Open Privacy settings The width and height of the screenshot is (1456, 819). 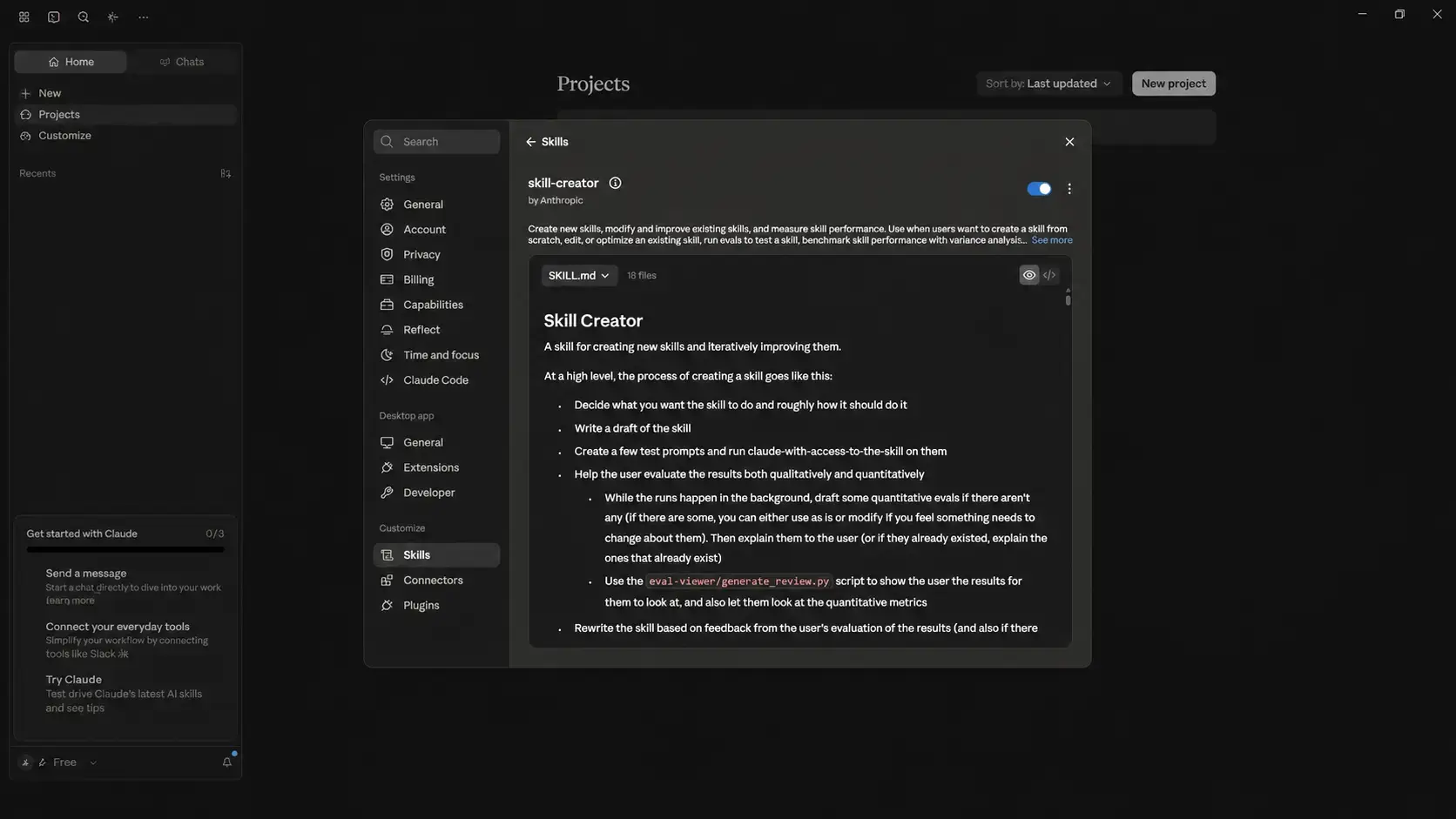[436, 255]
